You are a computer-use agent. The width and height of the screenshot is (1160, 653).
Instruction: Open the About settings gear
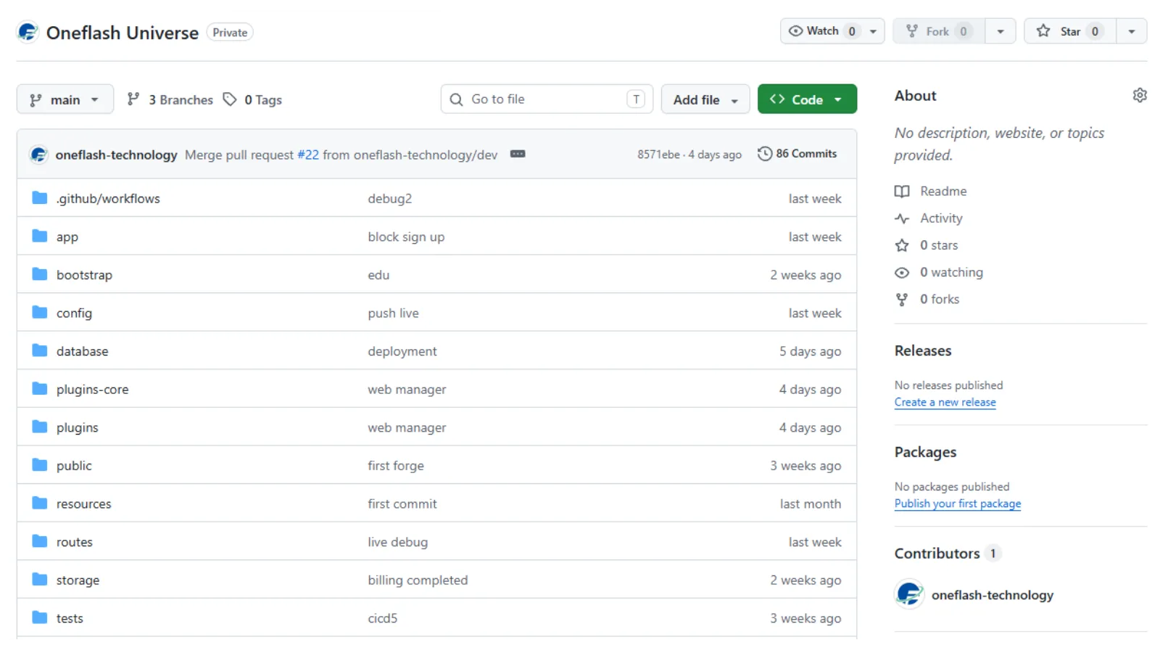pos(1140,95)
